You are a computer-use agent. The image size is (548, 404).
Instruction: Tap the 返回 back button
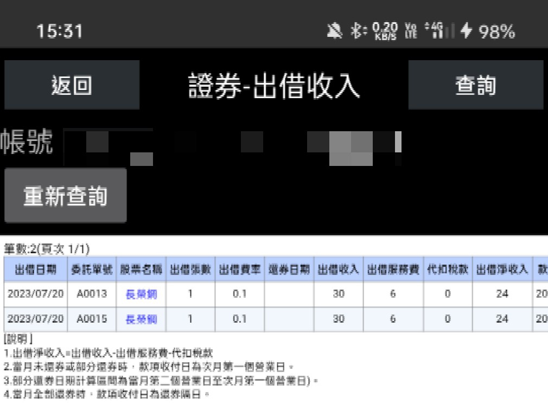pos(72,85)
